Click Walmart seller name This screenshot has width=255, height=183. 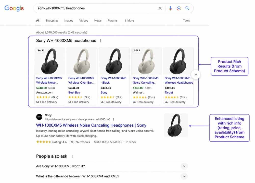coord(138,93)
